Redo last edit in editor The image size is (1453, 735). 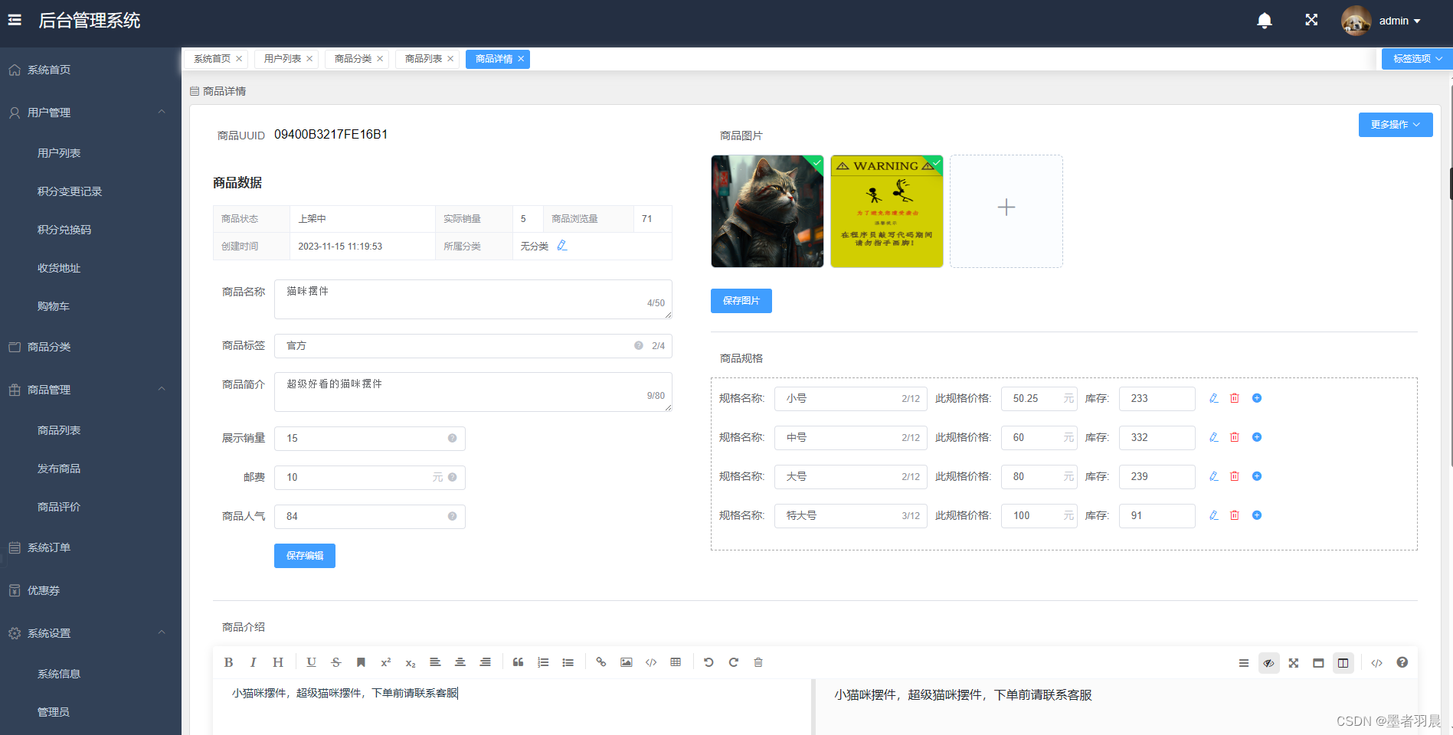[x=733, y=662]
